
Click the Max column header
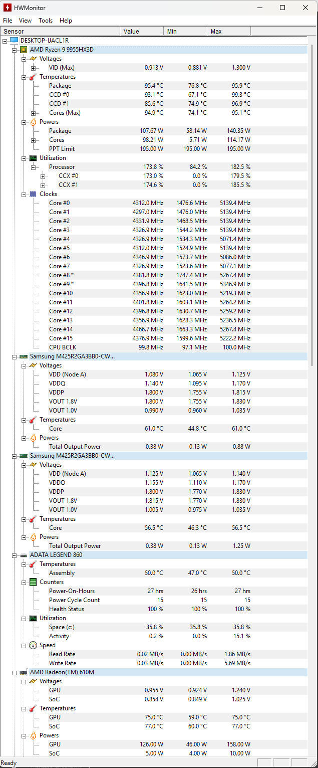coord(229,31)
